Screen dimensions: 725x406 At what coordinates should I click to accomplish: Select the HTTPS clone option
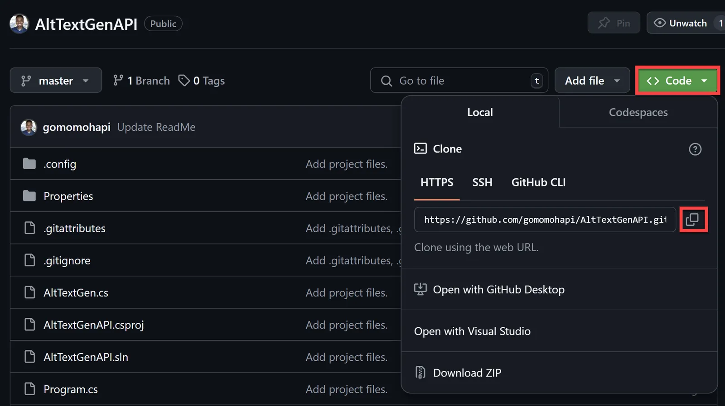pos(437,182)
